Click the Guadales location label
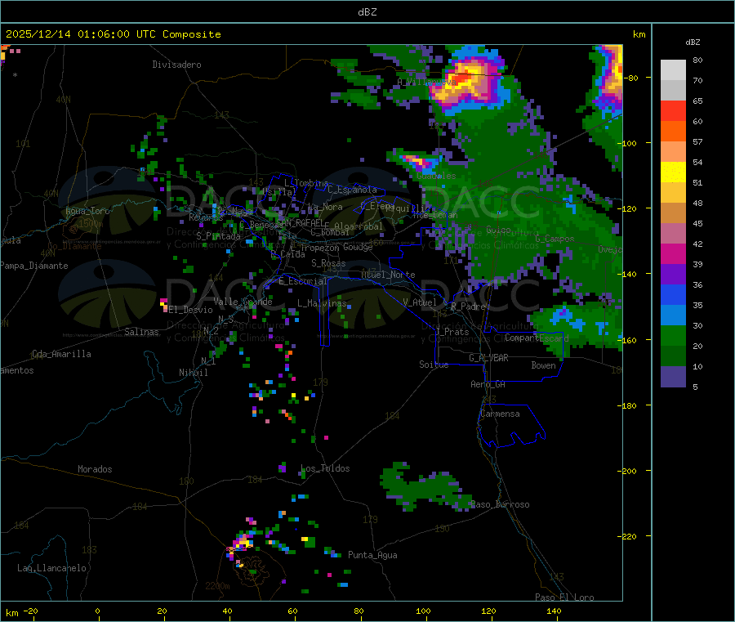 point(436,176)
